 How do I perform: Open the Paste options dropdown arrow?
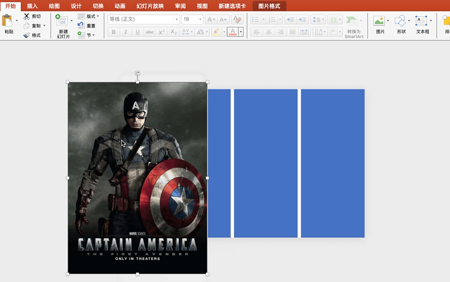pyautogui.click(x=17, y=21)
